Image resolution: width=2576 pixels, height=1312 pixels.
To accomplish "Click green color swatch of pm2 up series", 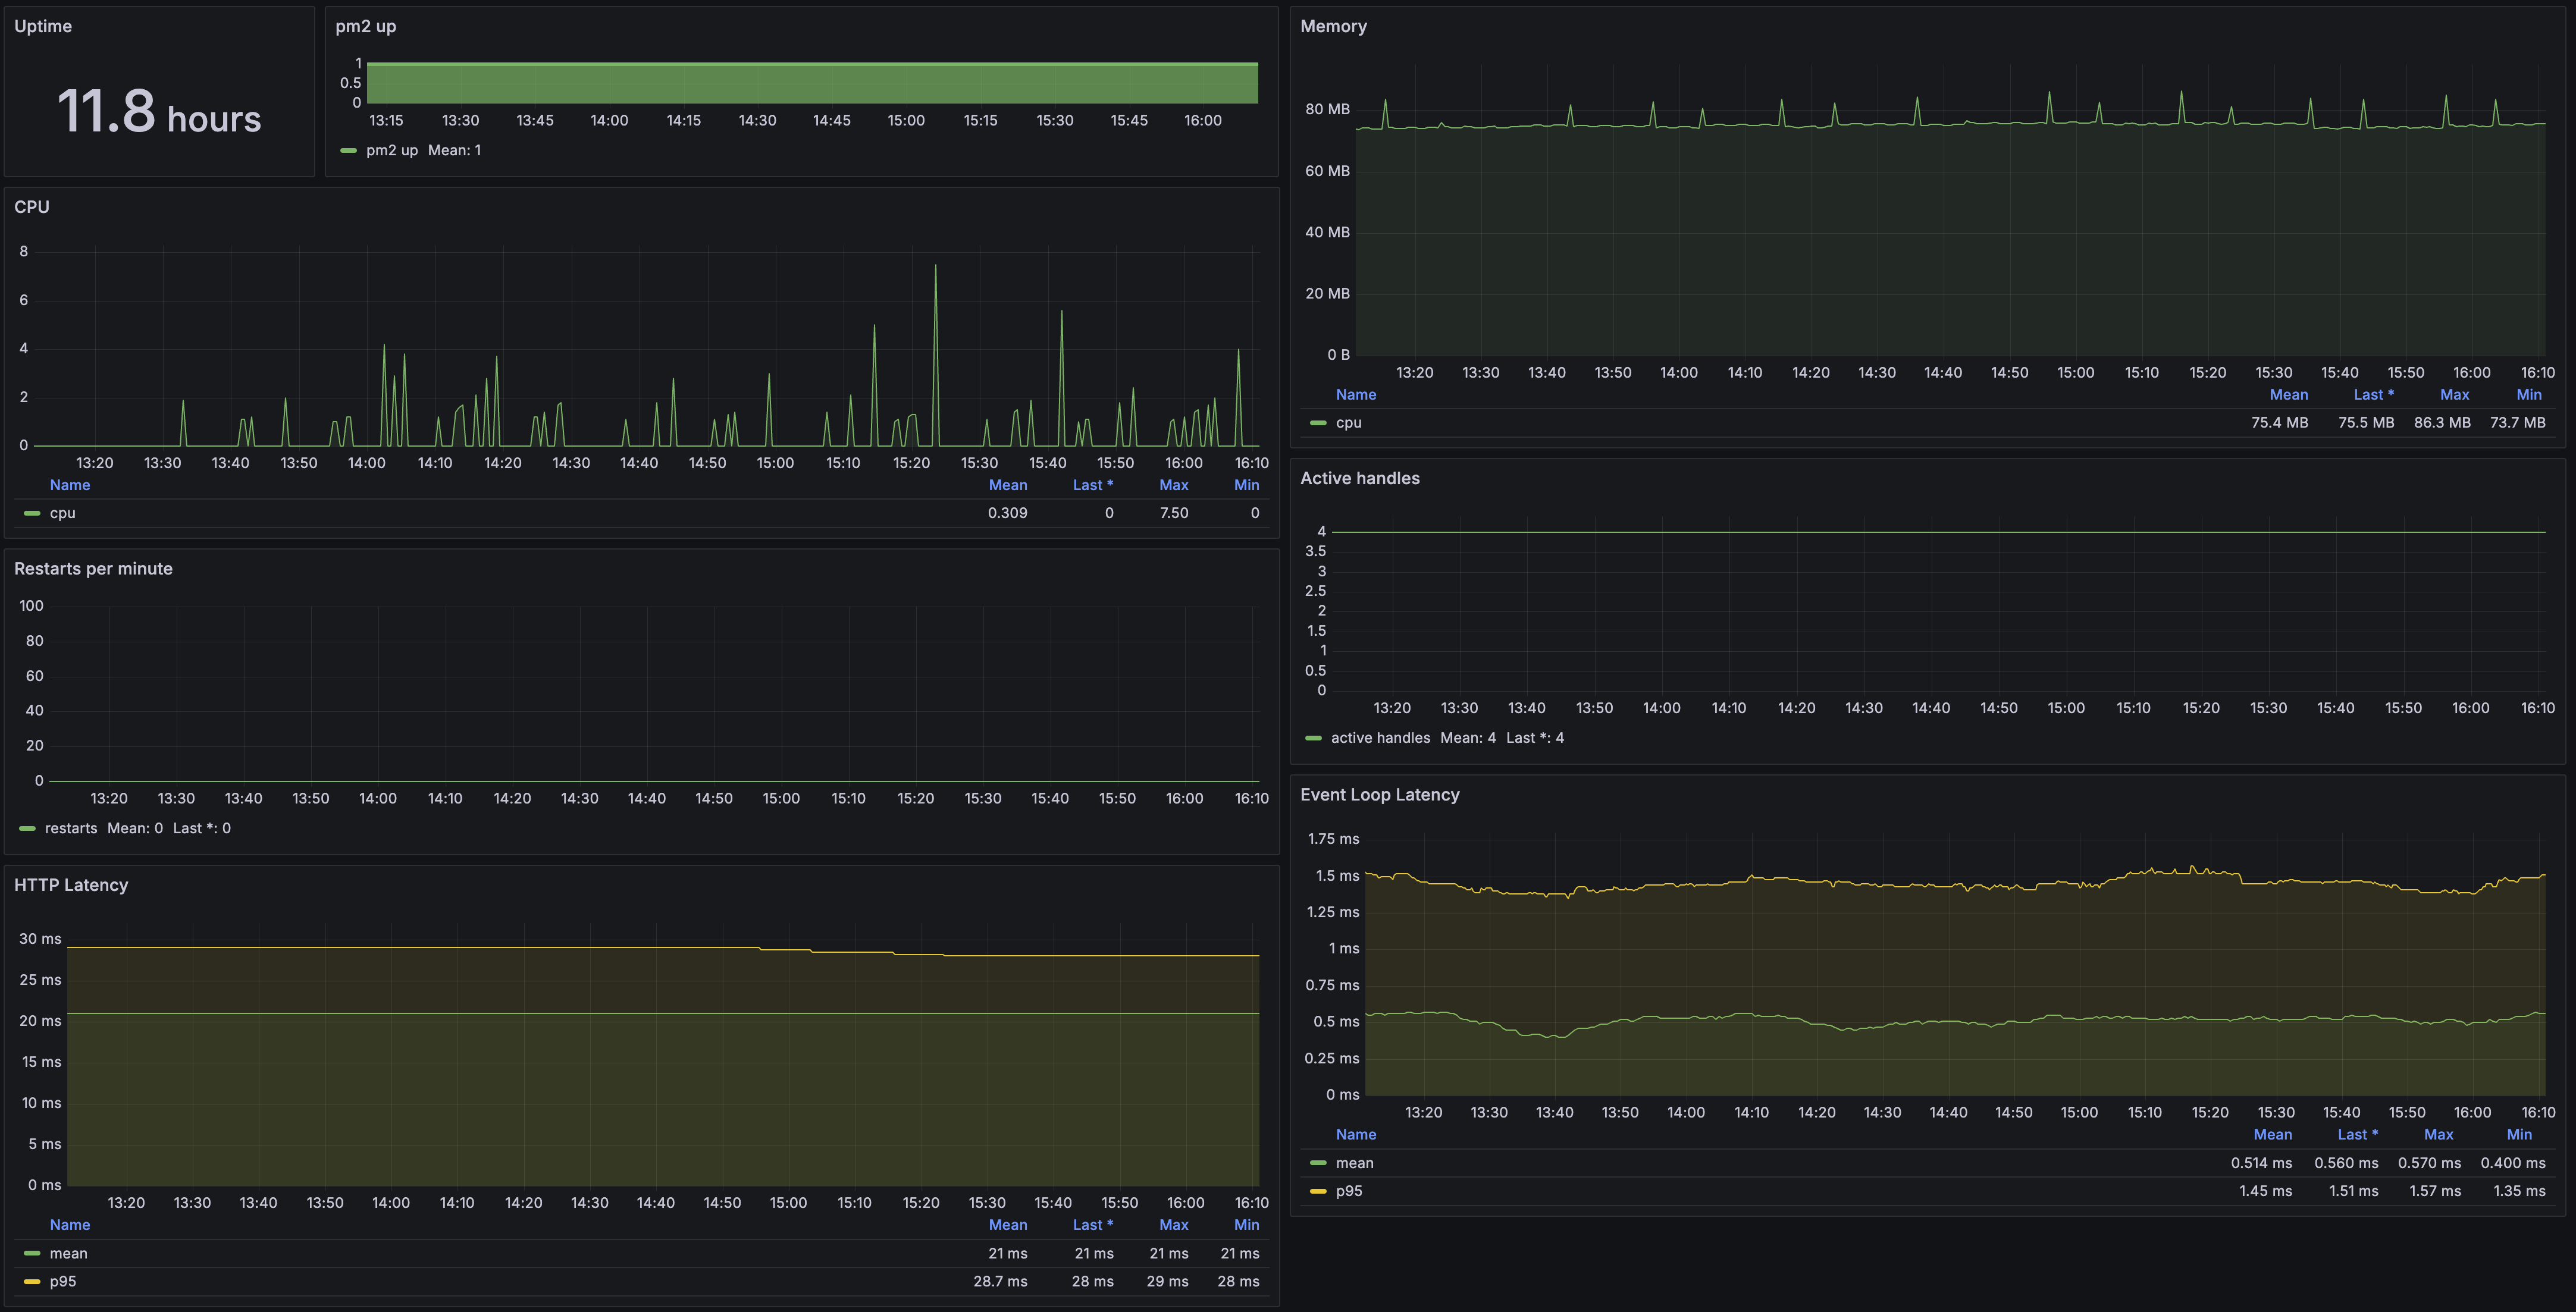I will point(348,151).
